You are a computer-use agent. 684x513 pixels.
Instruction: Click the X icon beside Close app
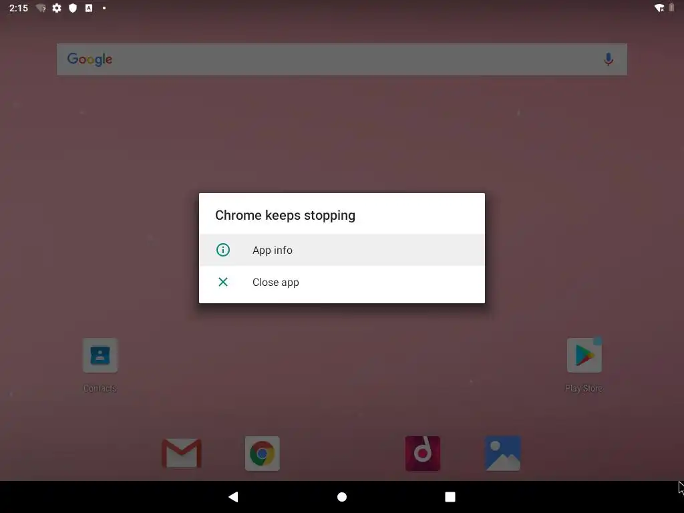223,283
